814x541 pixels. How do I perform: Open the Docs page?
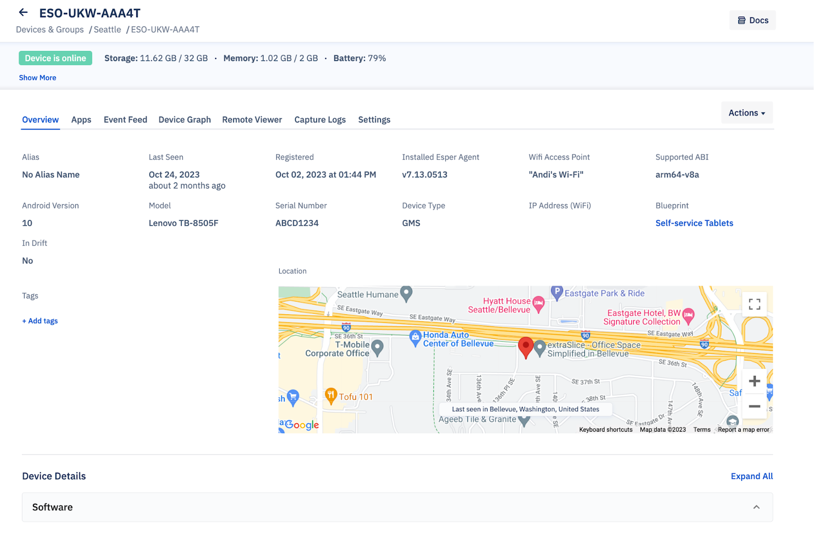752,20
